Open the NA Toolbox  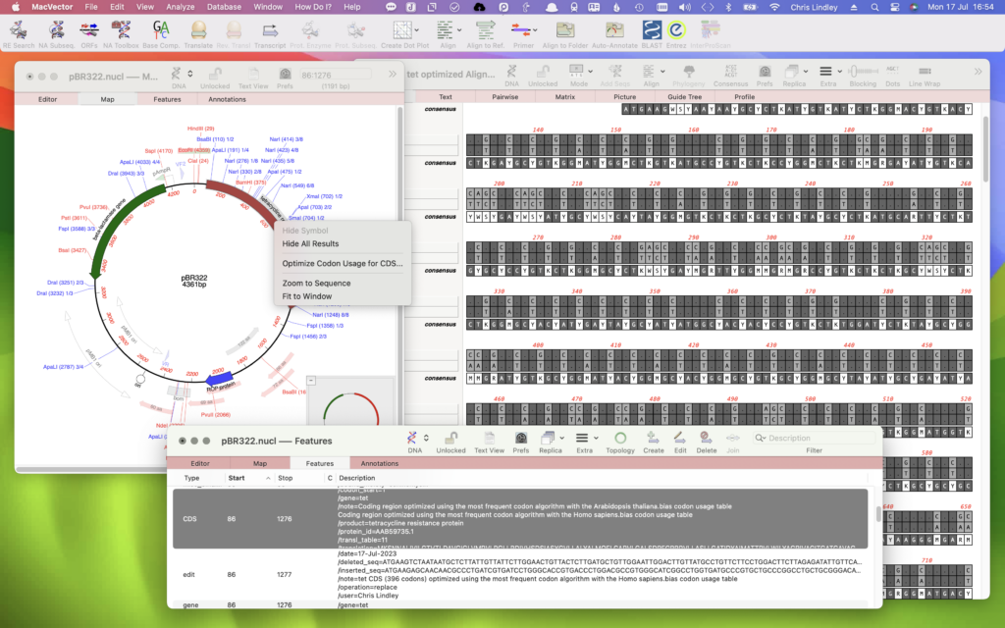pos(121,34)
